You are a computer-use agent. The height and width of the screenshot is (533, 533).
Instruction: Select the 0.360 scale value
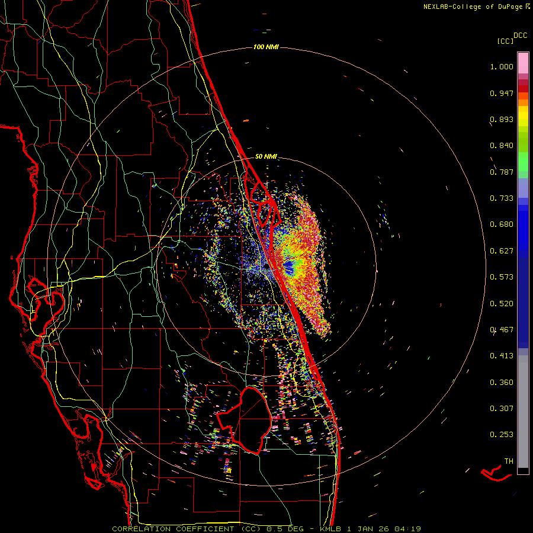502,383
